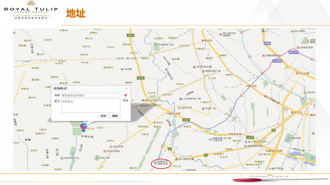
Task: Click the 备注 notes text area
Action: 90,105
